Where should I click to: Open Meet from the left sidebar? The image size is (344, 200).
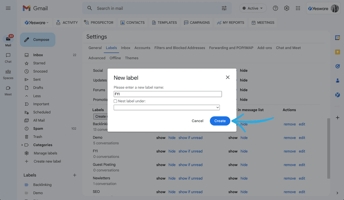pos(8,90)
